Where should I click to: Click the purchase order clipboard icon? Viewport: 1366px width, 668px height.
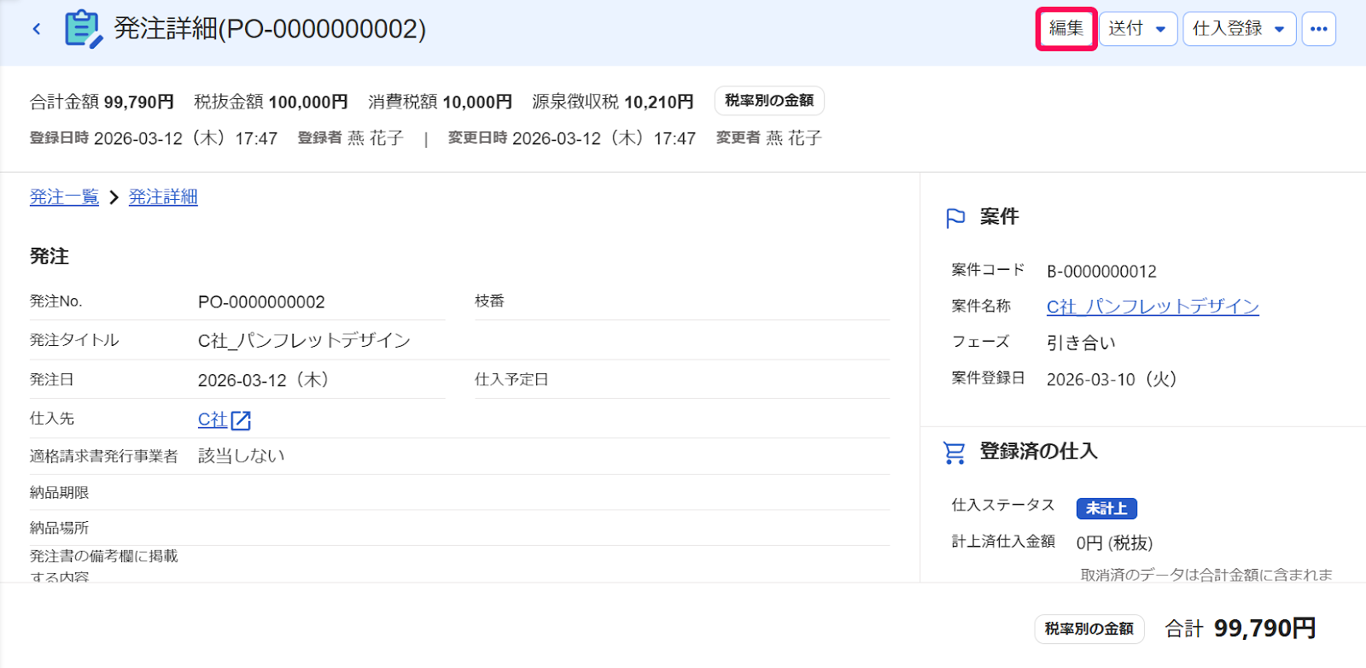pyautogui.click(x=84, y=29)
